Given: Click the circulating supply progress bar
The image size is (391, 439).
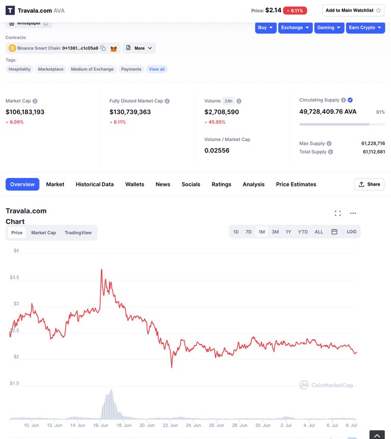Looking at the screenshot, I should (342, 124).
